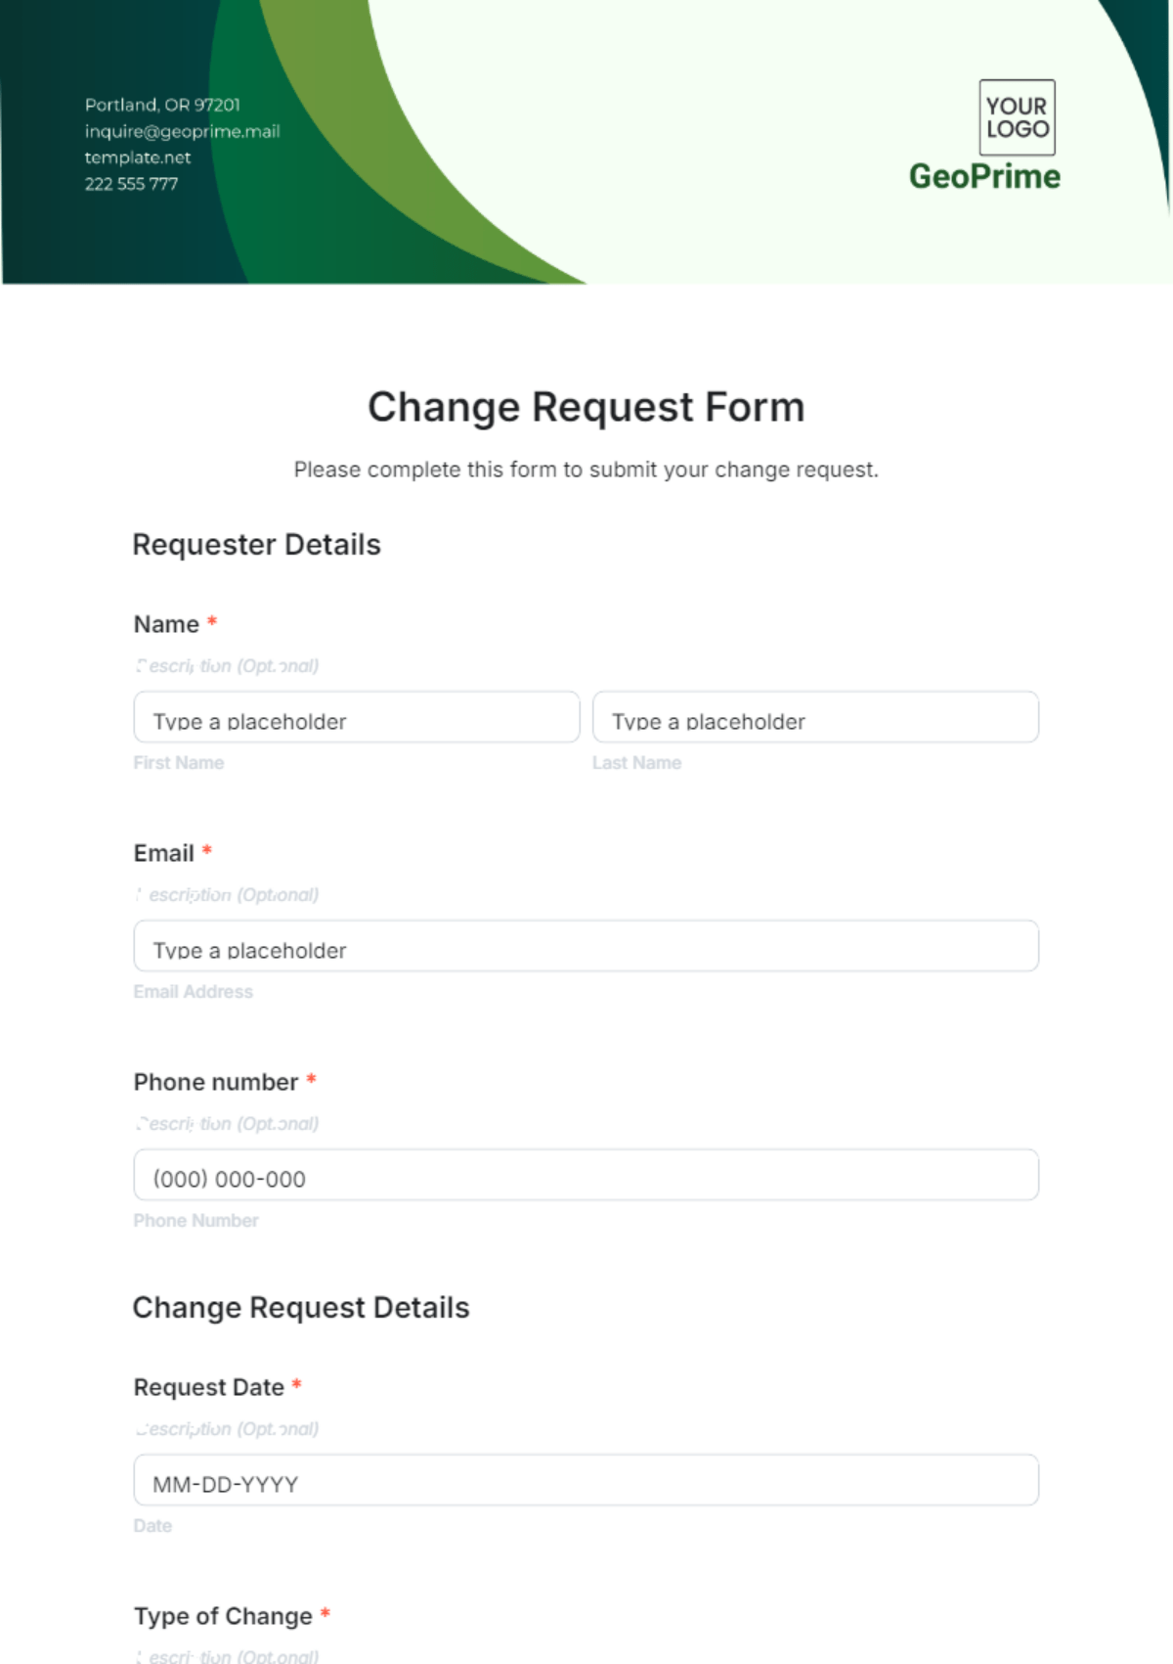Click the form instructions subtitle text

[x=586, y=470]
